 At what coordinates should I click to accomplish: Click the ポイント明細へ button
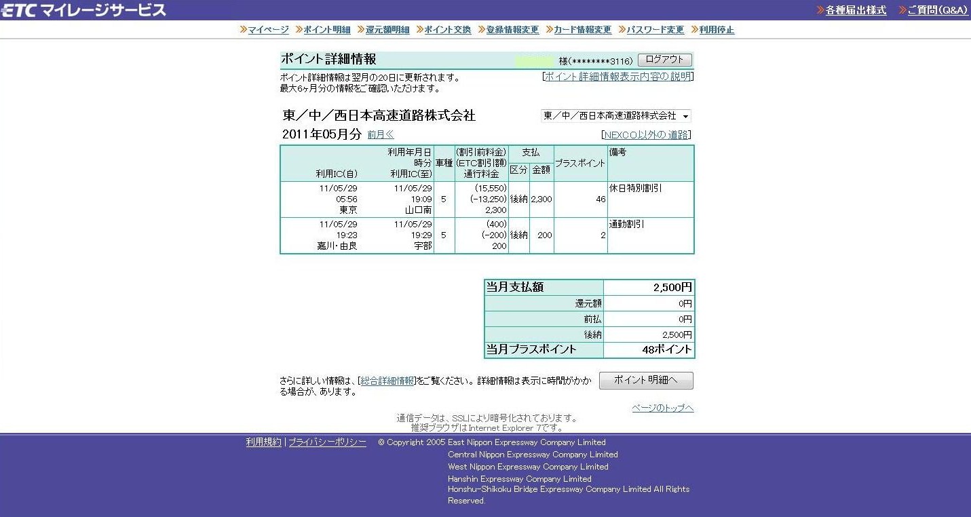[x=646, y=381]
